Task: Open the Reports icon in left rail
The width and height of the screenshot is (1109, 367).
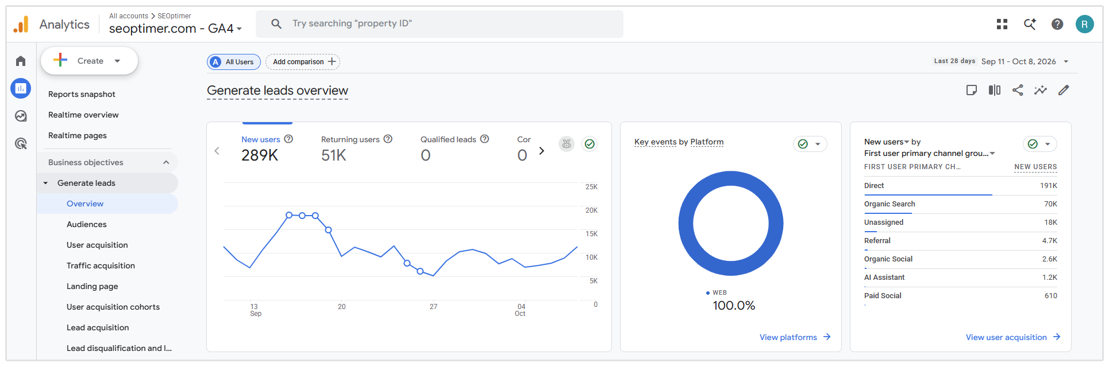Action: (x=21, y=88)
